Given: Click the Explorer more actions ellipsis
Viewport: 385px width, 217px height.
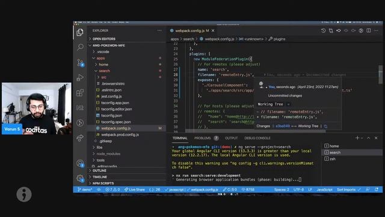Looking at the screenshot, I should coord(159,31).
